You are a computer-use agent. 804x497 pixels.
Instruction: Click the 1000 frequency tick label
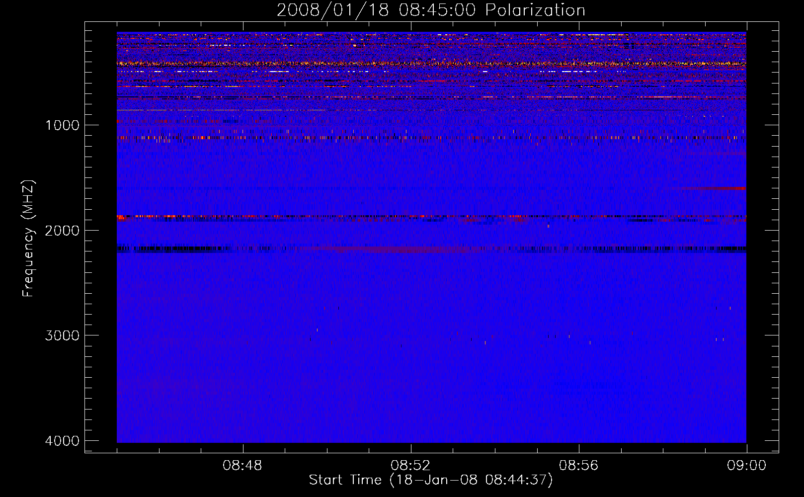pyautogui.click(x=62, y=125)
